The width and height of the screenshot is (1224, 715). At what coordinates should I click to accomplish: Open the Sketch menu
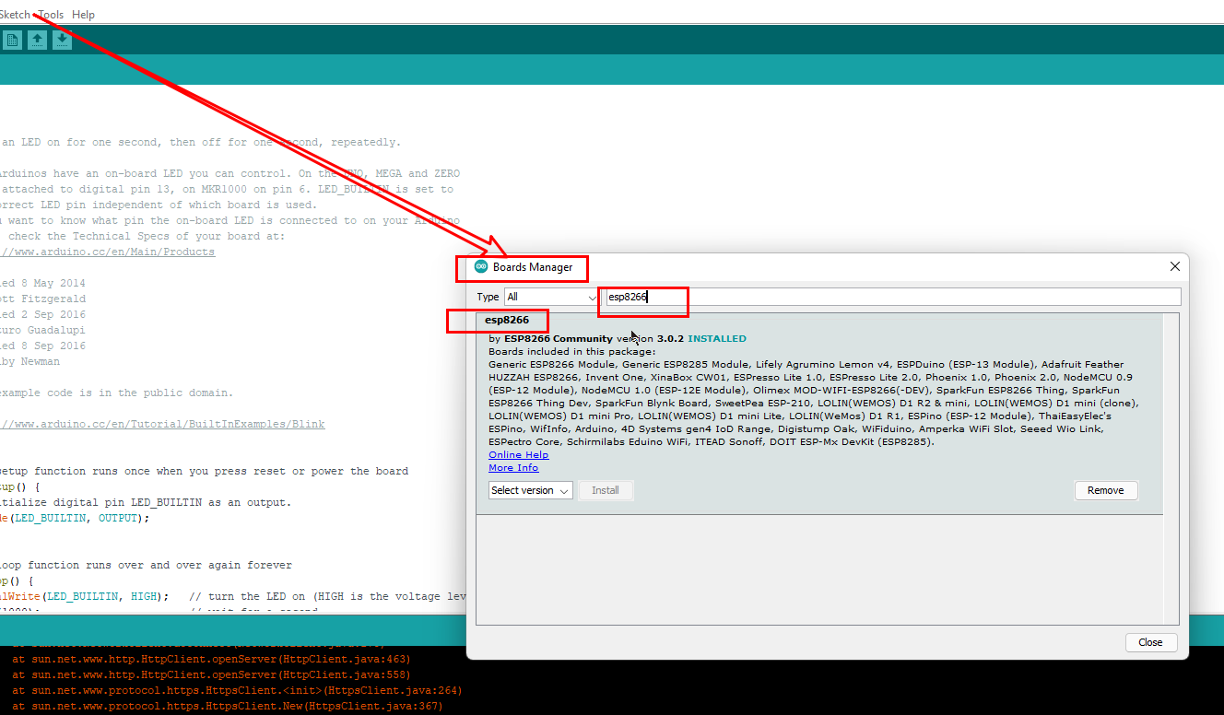[x=16, y=14]
